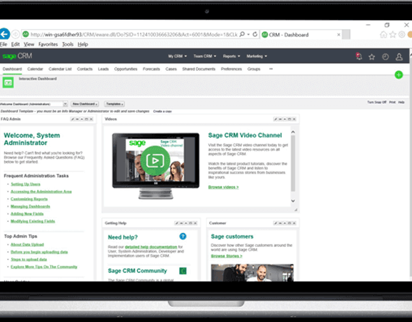Click the Sage customers photo thumbnail
This screenshot has width=412, height=322.
tap(252, 273)
